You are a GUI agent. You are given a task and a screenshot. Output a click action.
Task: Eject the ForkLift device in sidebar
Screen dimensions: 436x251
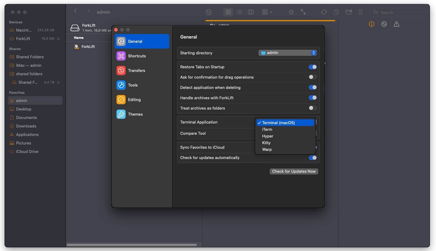coord(59,39)
